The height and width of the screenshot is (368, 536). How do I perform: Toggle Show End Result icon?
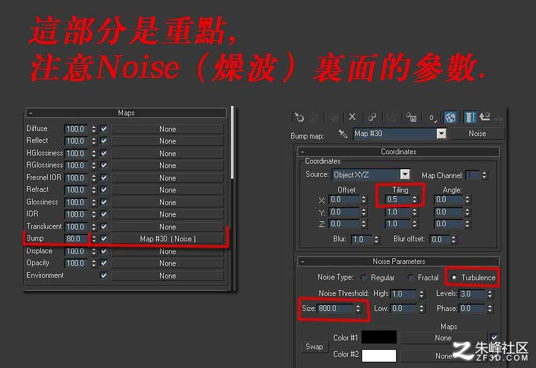[470, 117]
